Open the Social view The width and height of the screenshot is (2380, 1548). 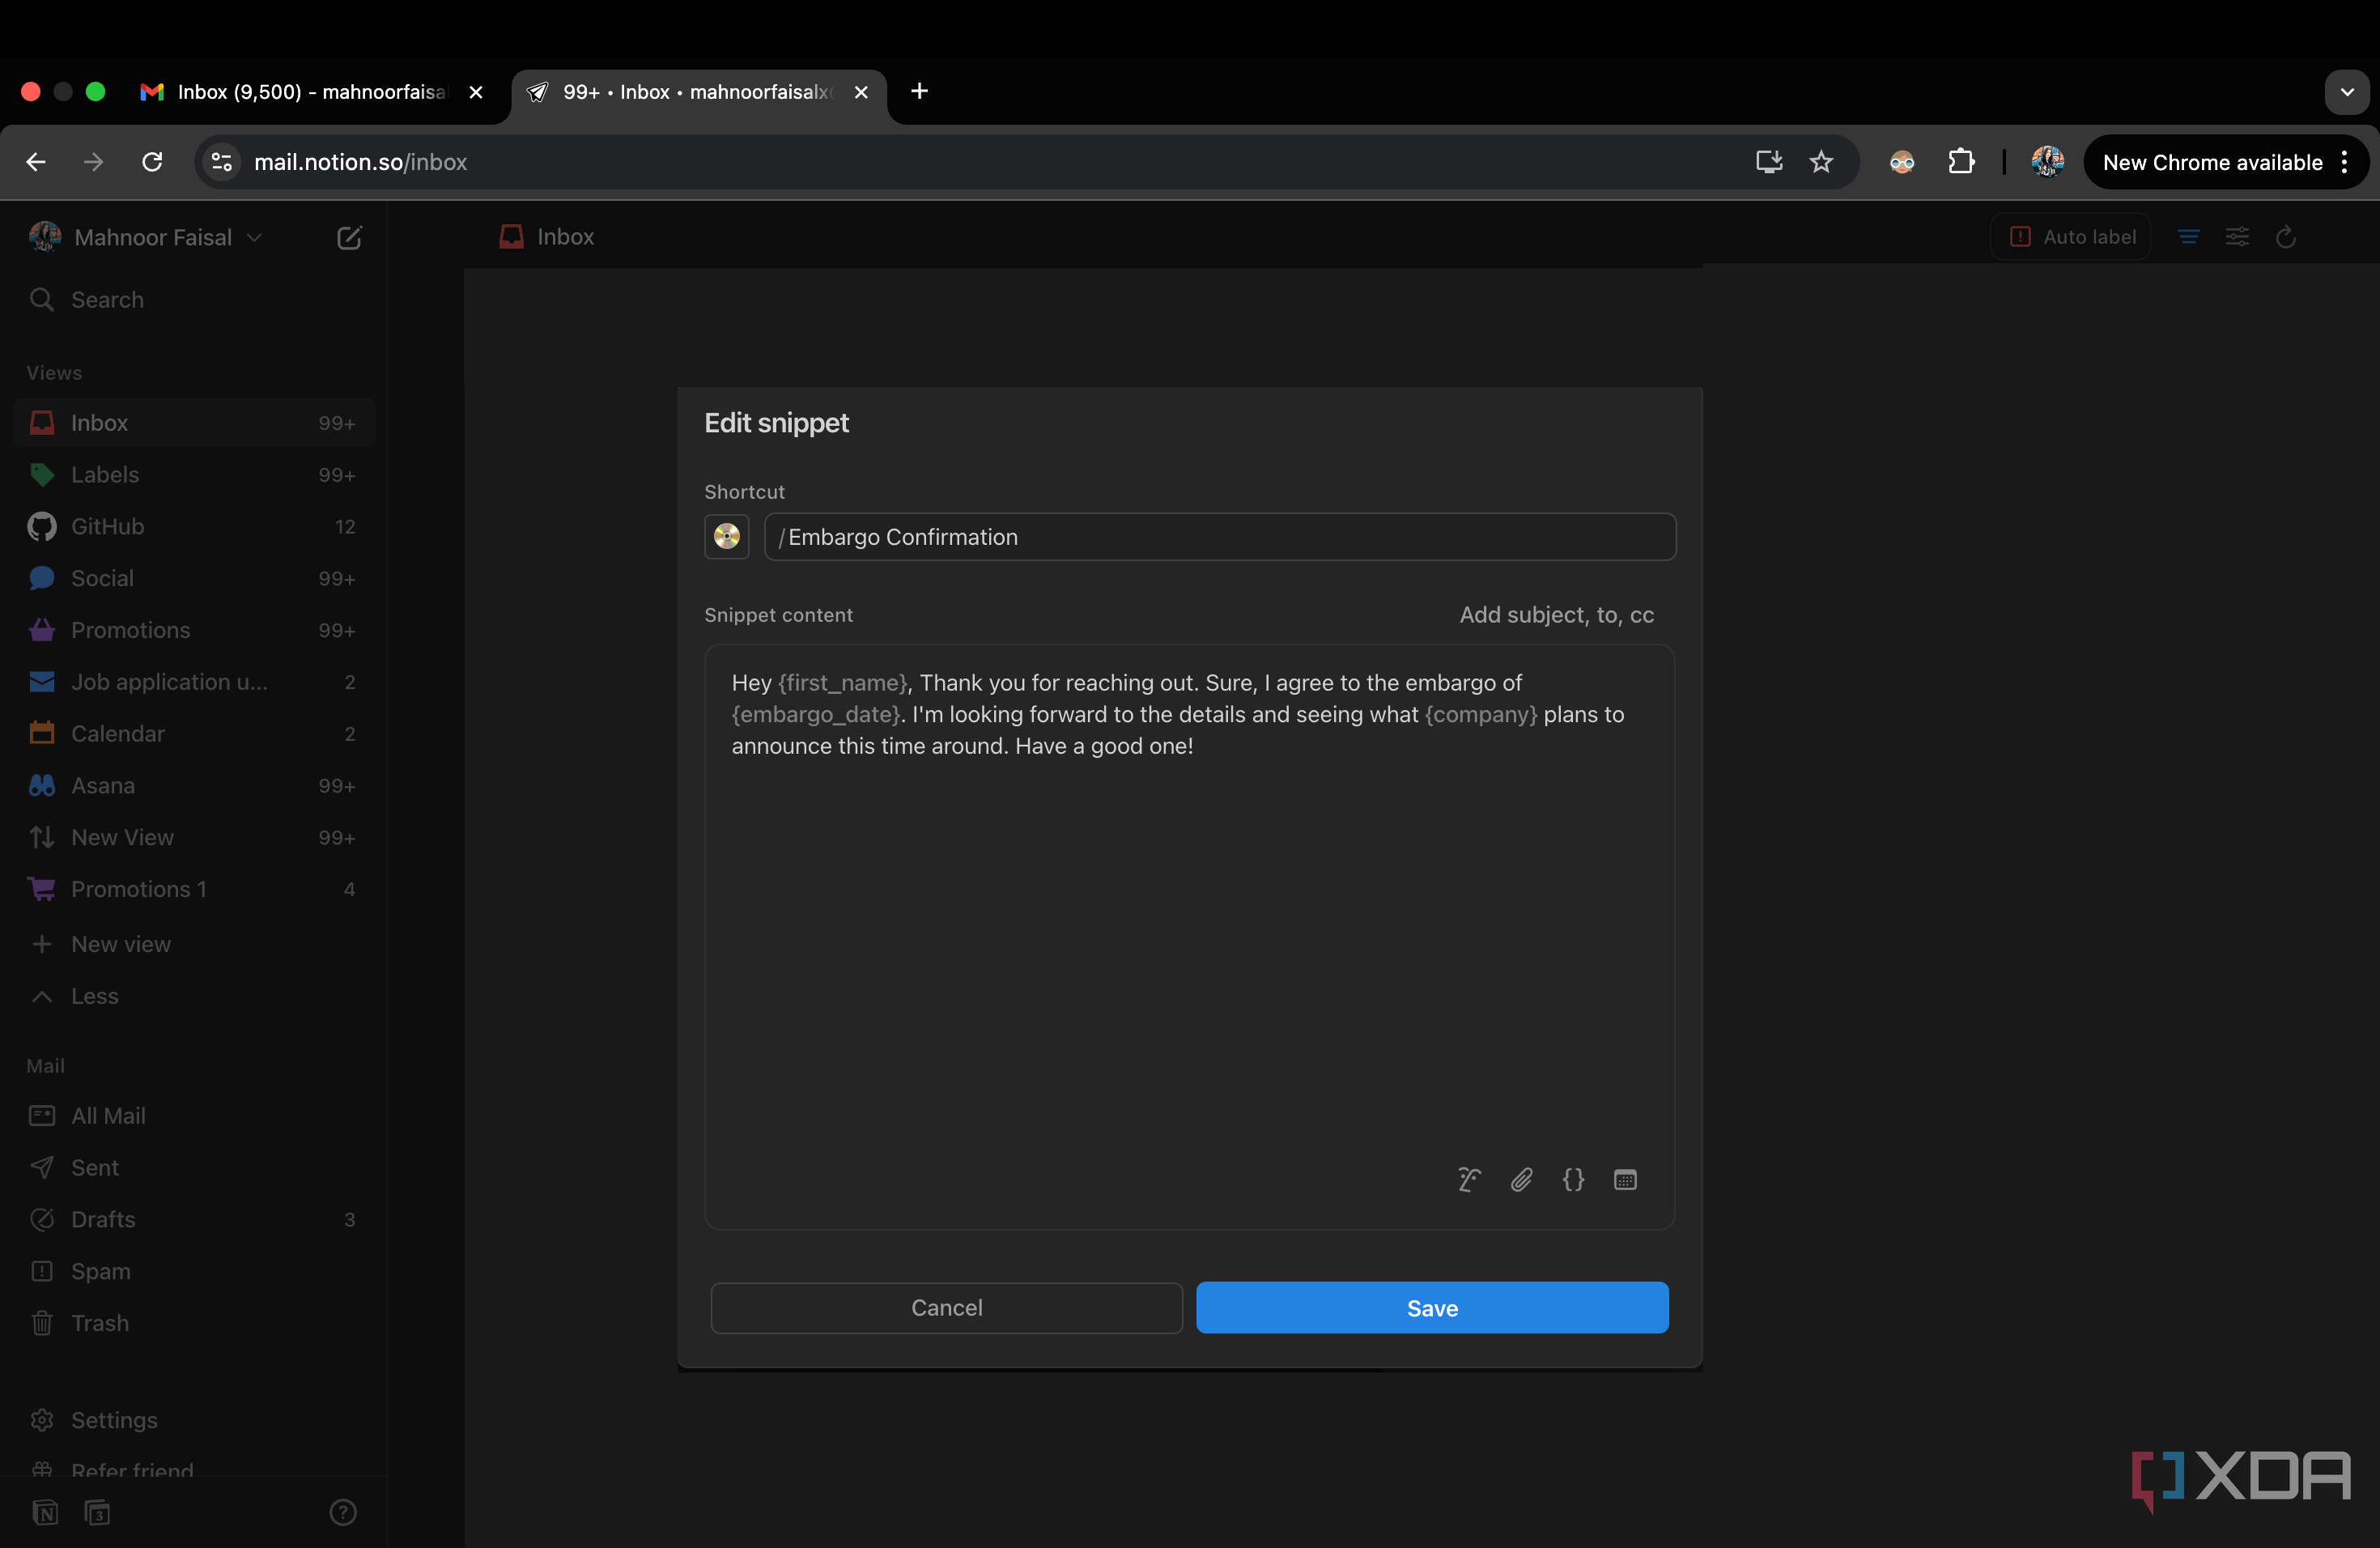194,579
